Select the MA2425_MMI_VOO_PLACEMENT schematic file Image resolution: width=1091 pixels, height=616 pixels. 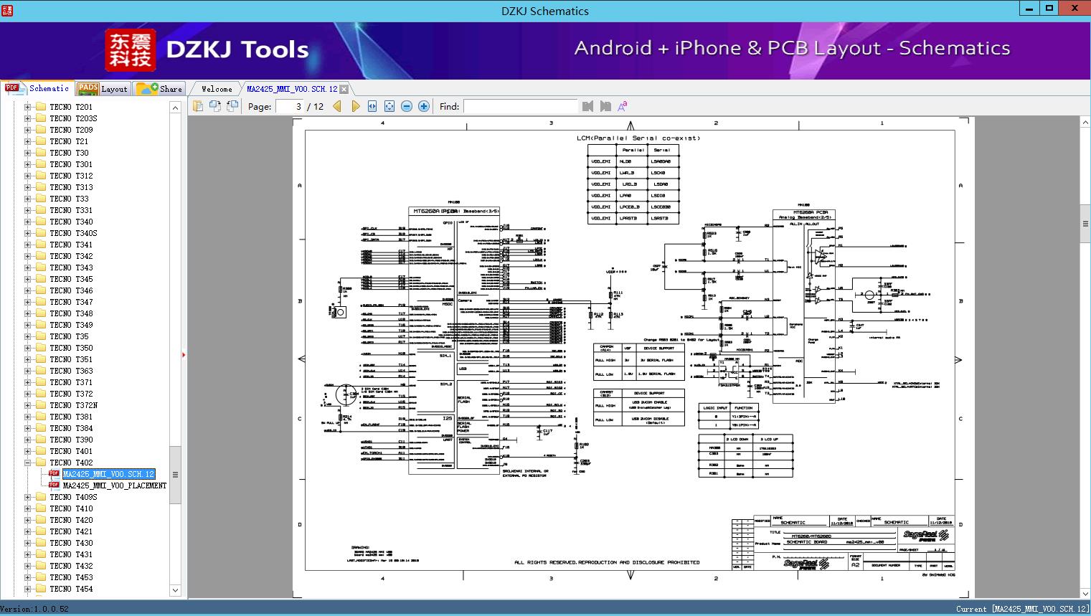[x=114, y=485]
